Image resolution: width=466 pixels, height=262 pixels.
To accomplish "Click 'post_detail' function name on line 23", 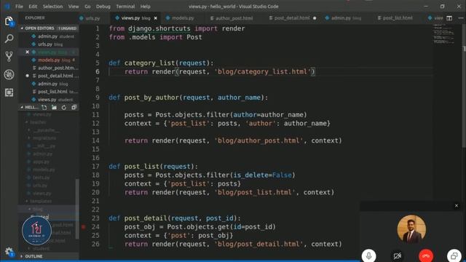I will (146, 218).
